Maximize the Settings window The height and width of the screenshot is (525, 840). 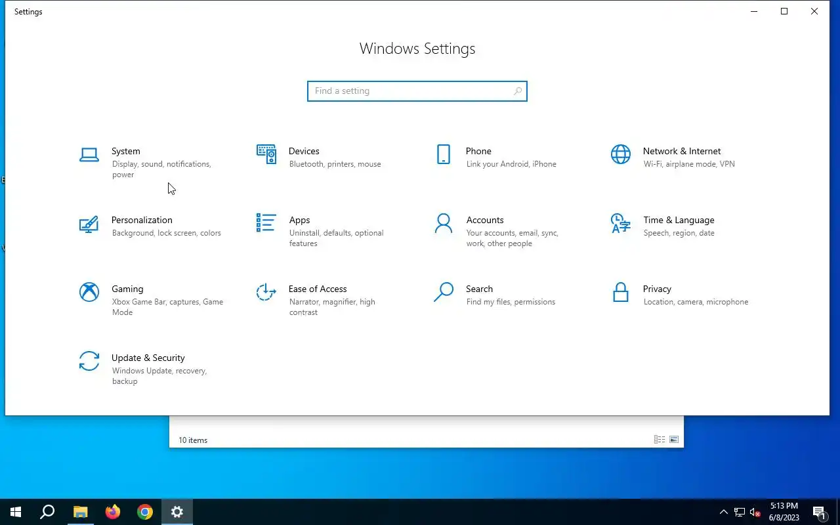(784, 11)
